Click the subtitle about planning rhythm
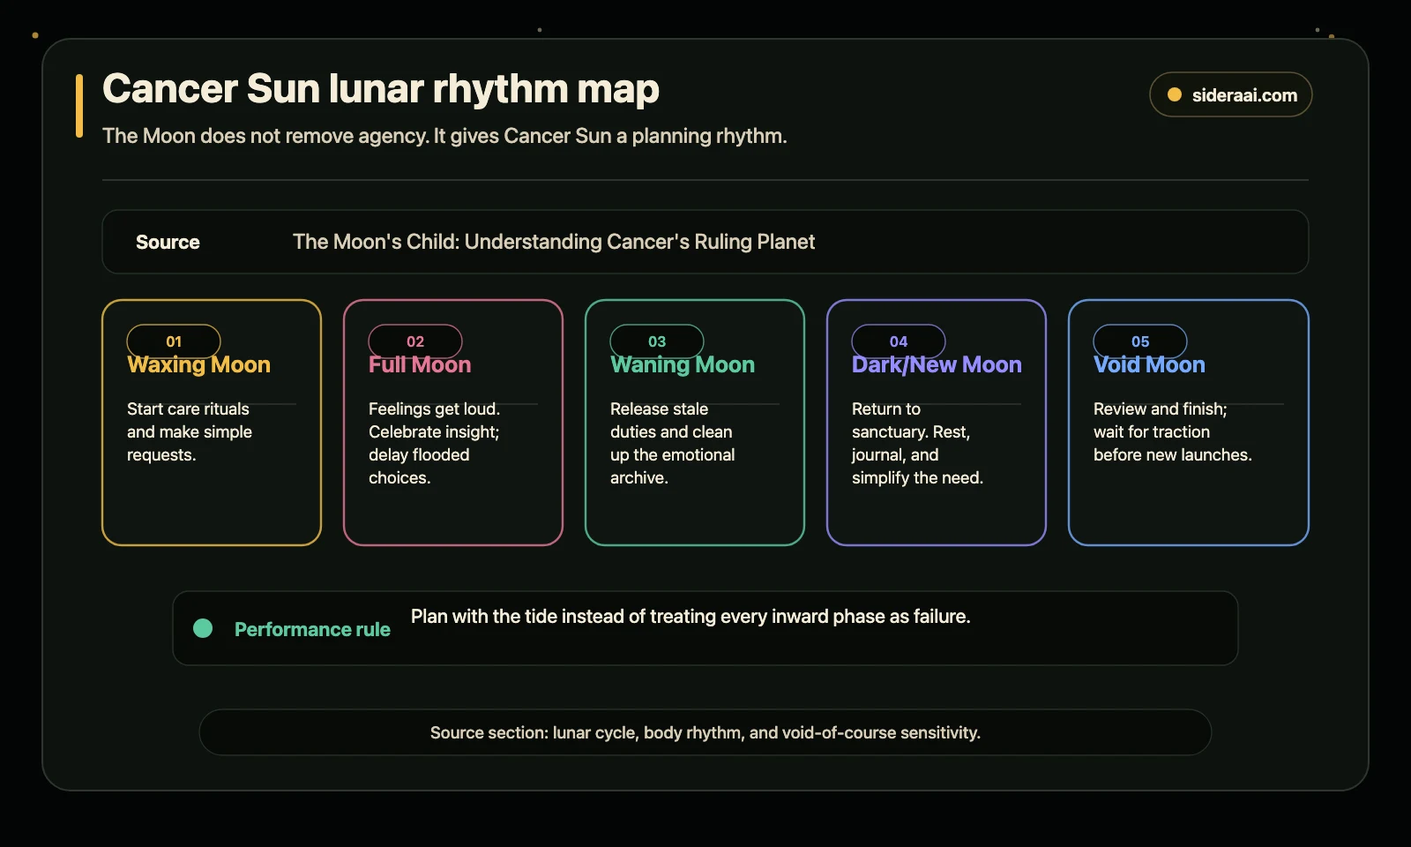 coord(444,136)
